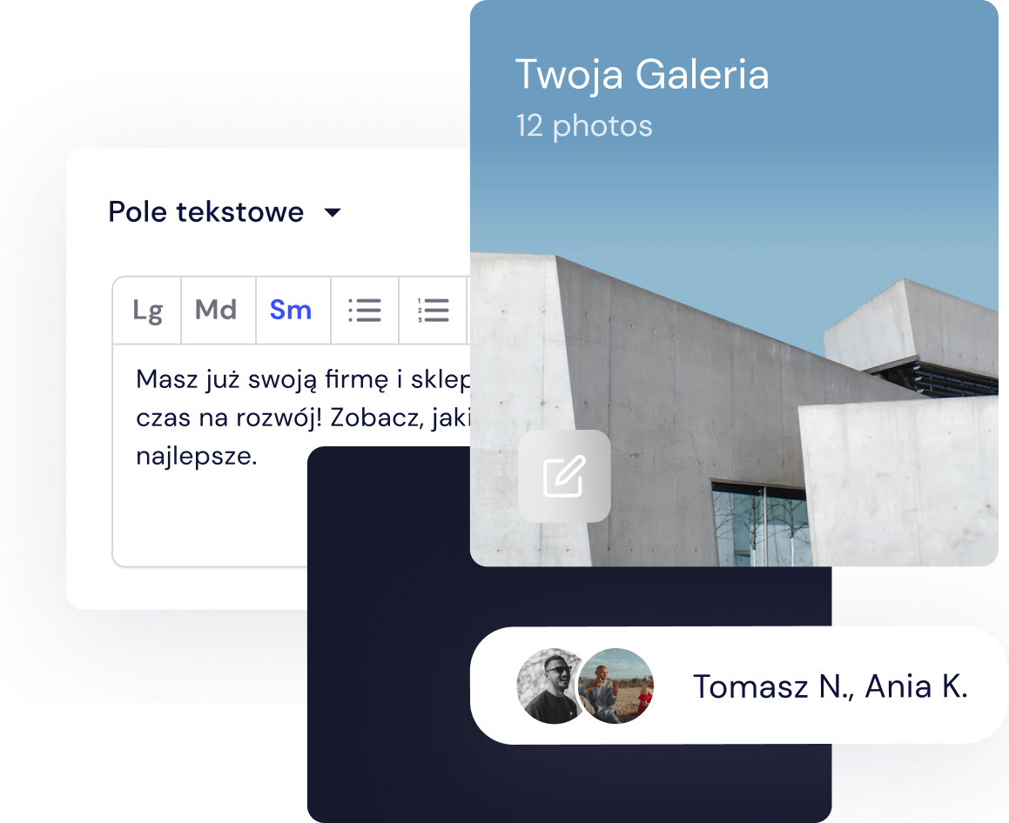Open the gallery edit pencil icon
The image size is (1009, 823).
[x=564, y=476]
